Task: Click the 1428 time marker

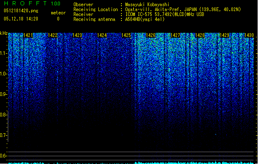Action: point(200,35)
